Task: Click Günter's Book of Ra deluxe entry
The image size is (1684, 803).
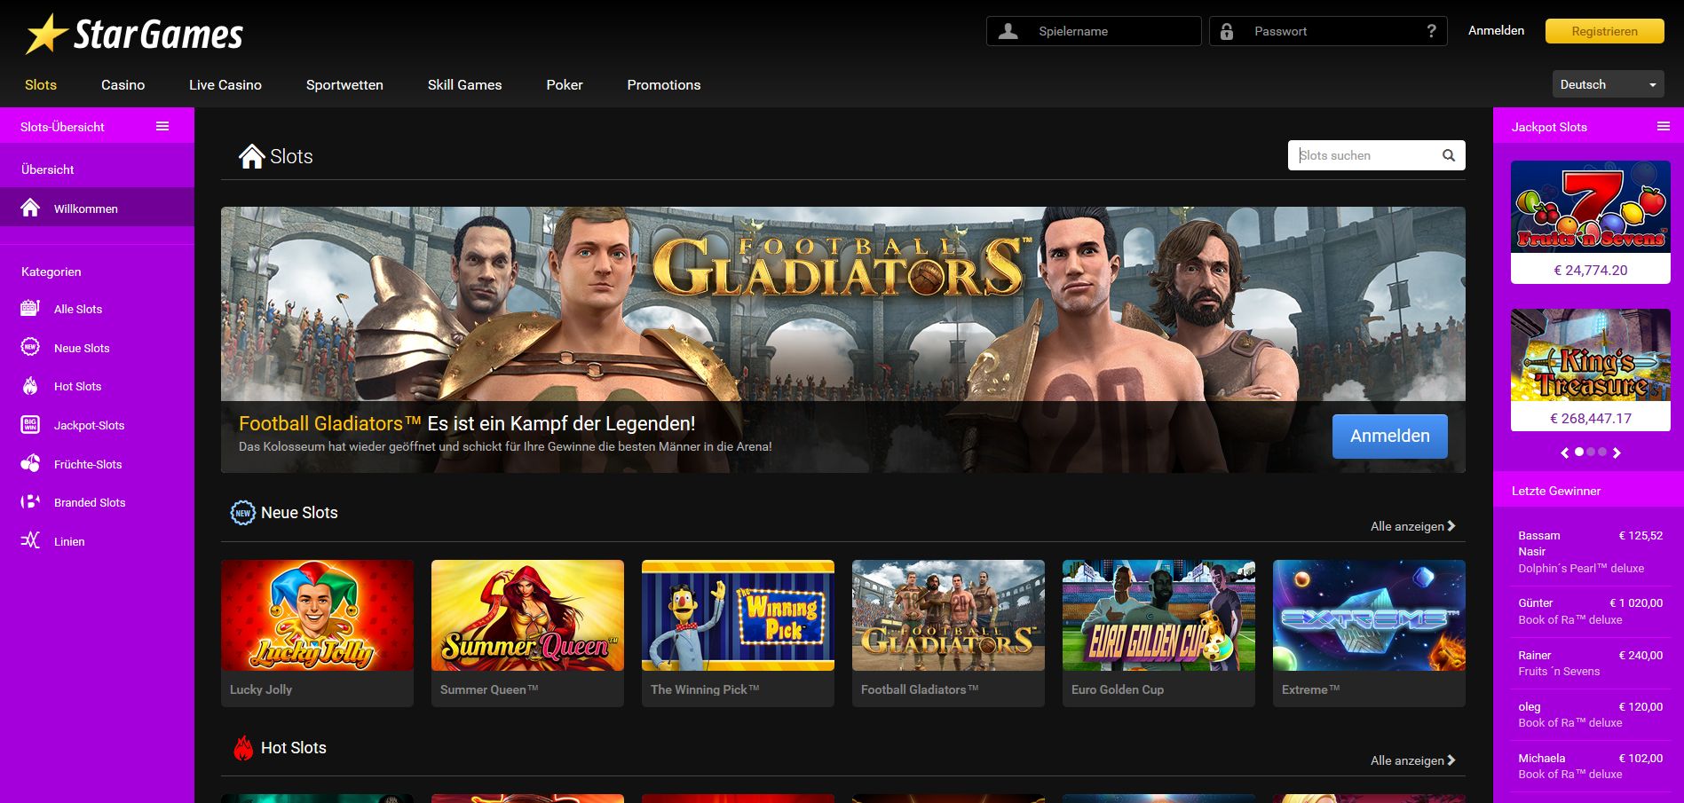Action: point(1570,619)
